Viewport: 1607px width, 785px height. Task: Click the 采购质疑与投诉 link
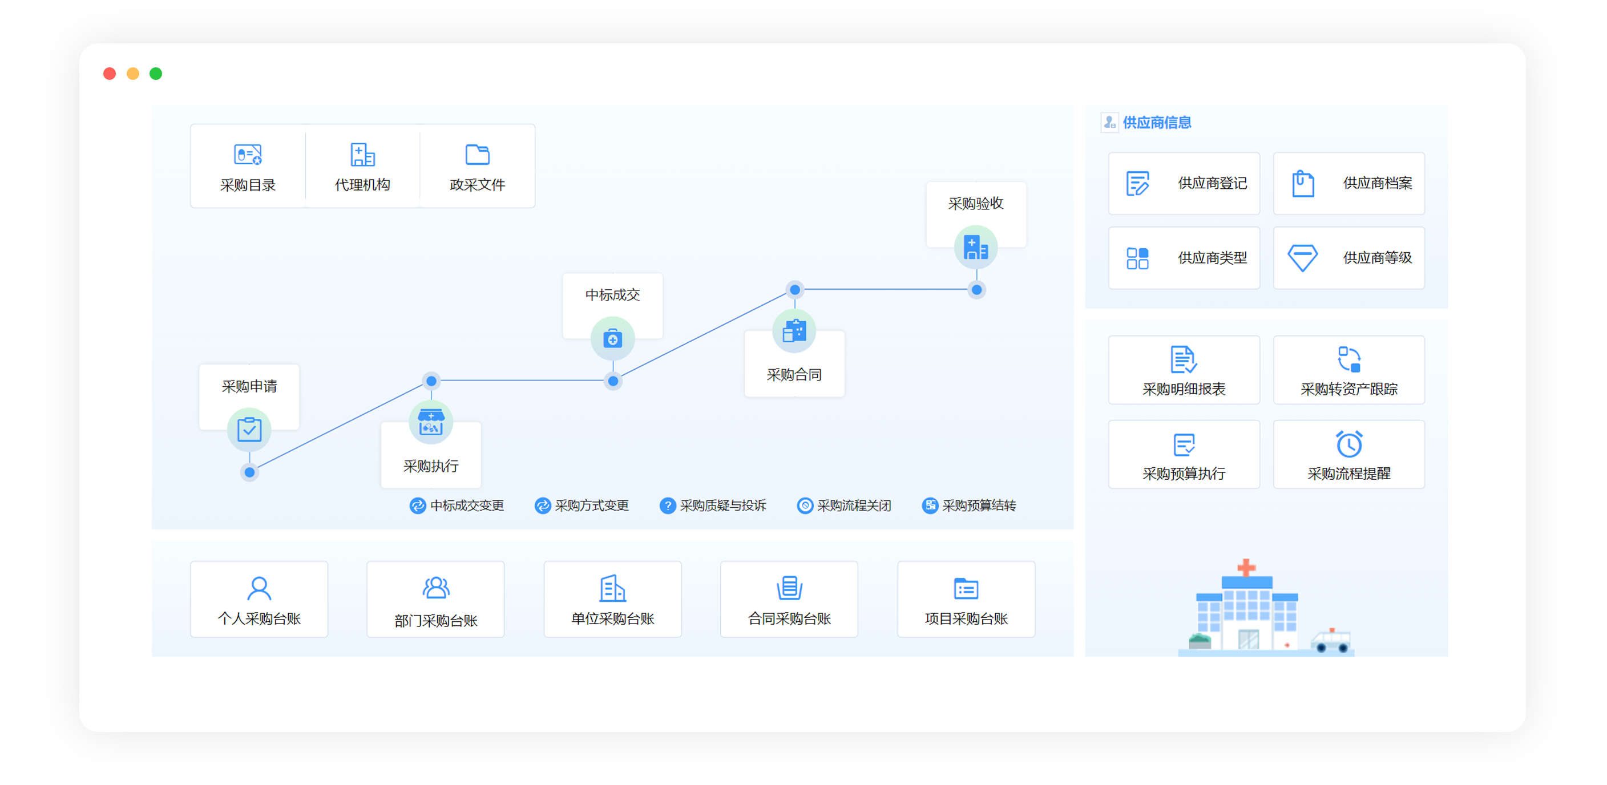(x=713, y=505)
